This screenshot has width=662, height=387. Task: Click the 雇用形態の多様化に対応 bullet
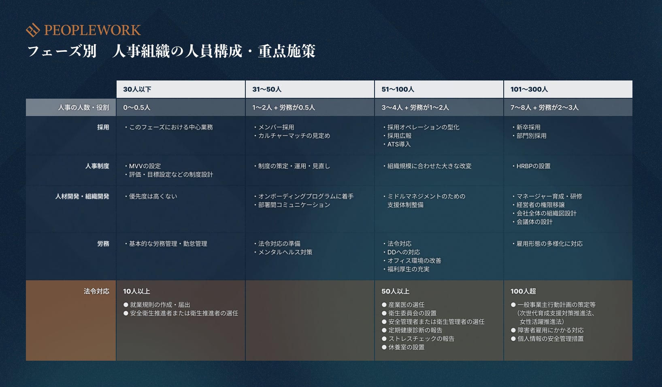point(547,244)
